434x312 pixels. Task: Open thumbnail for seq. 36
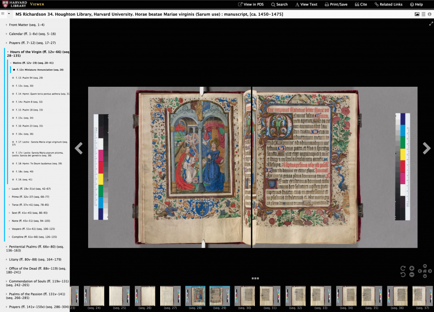click(397, 295)
